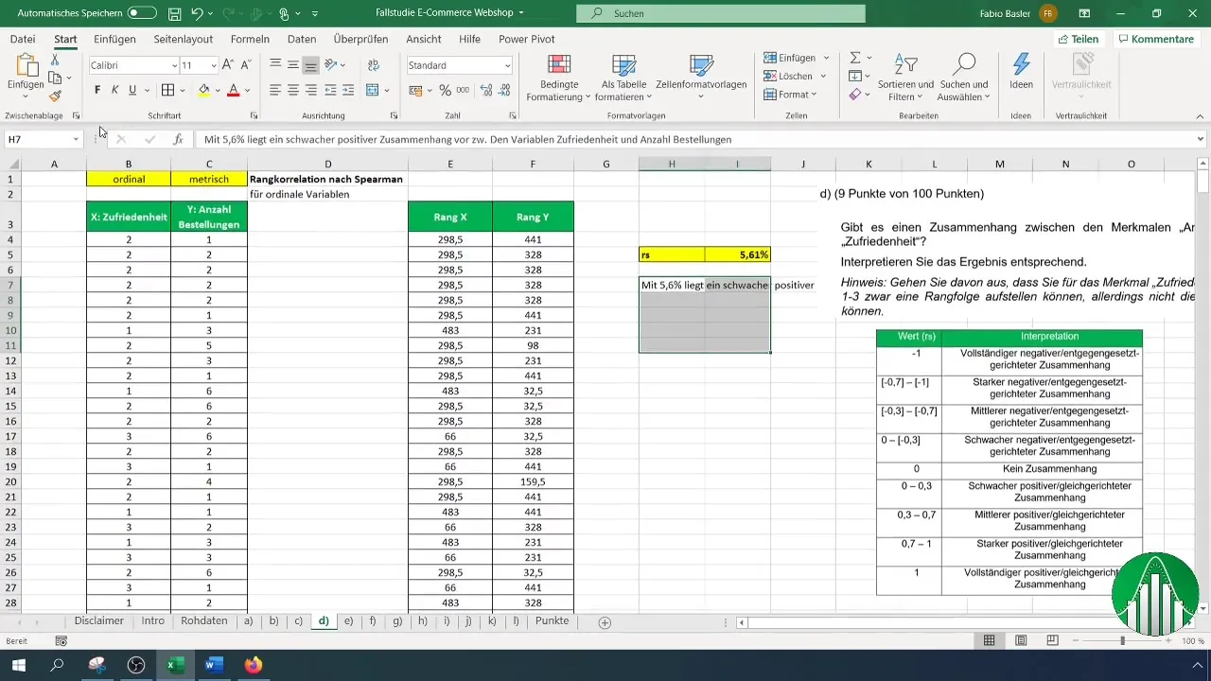Toggle italic formatting (K)
The width and height of the screenshot is (1211, 681).
click(x=114, y=91)
